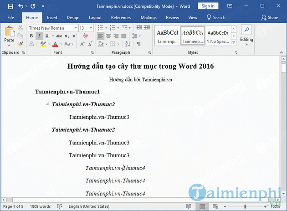The width and height of the screenshot is (287, 211).
Task: Clear all formatting with eraser icon
Action: pyautogui.click(x=86, y=36)
